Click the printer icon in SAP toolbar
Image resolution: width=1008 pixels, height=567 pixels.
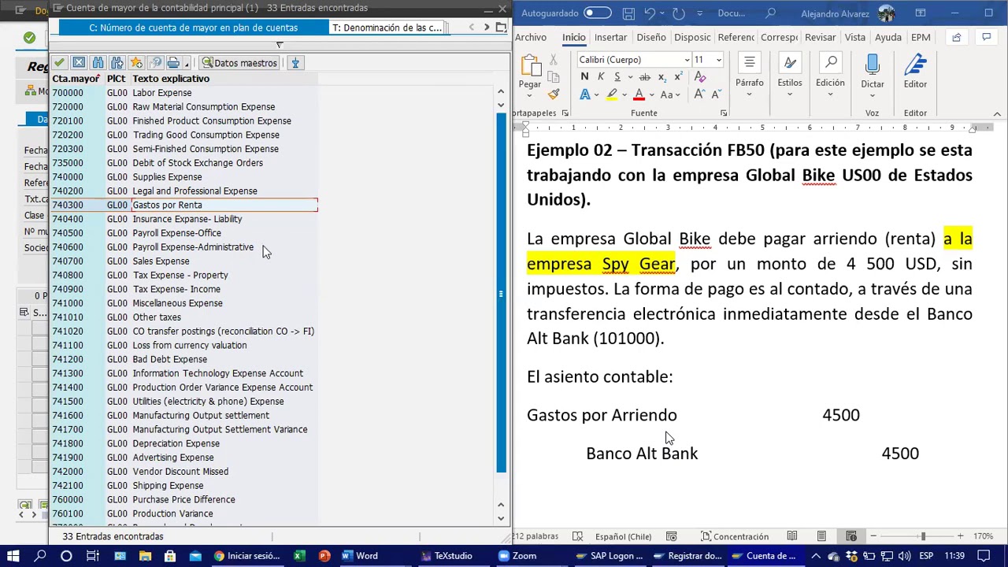point(172,63)
